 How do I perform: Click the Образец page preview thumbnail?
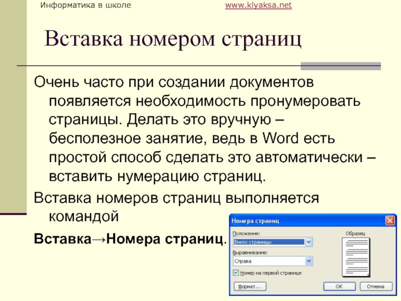355,257
